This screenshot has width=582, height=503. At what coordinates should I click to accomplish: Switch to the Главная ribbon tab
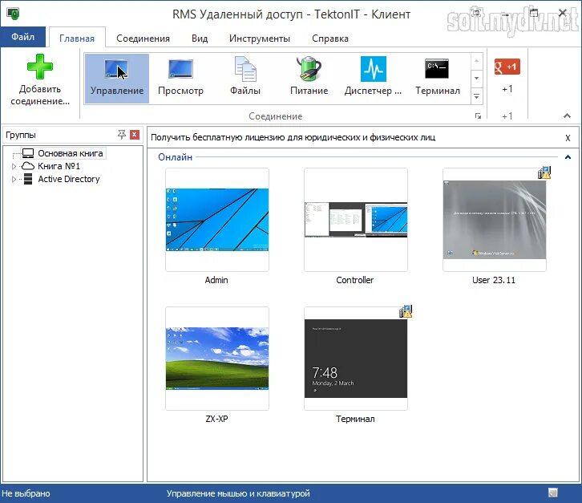(x=77, y=38)
